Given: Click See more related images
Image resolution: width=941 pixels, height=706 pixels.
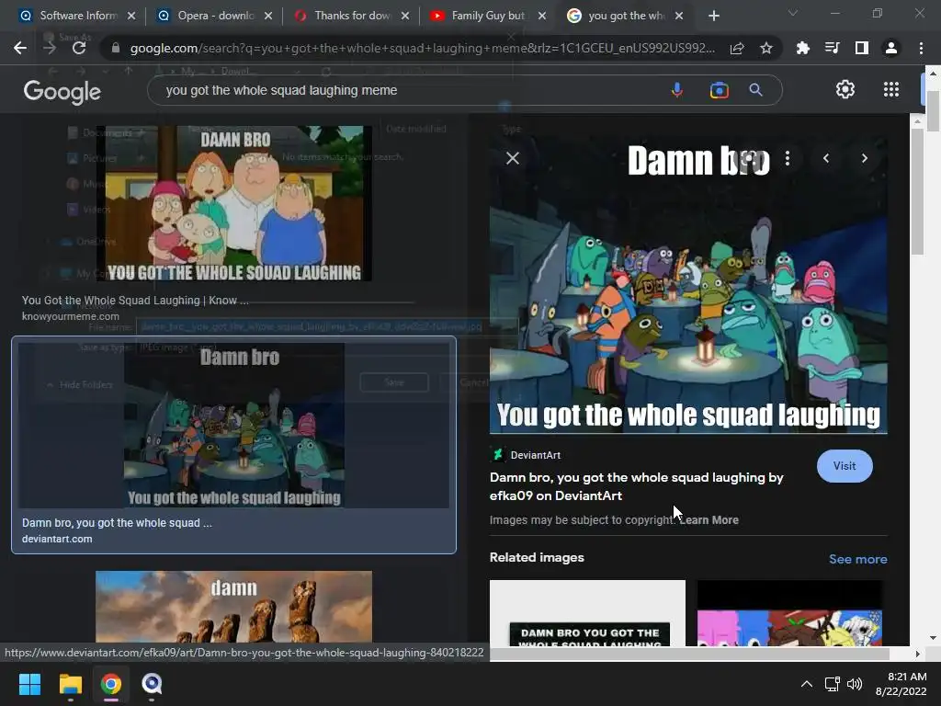Looking at the screenshot, I should (857, 559).
